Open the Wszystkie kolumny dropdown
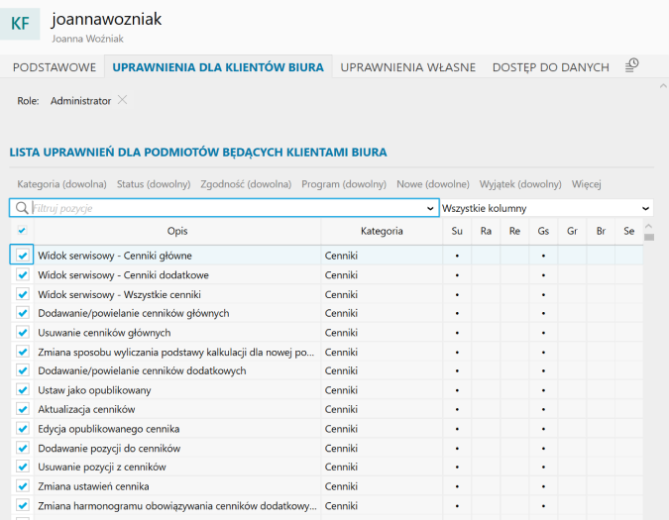Image resolution: width=669 pixels, height=520 pixels. pyautogui.click(x=546, y=208)
